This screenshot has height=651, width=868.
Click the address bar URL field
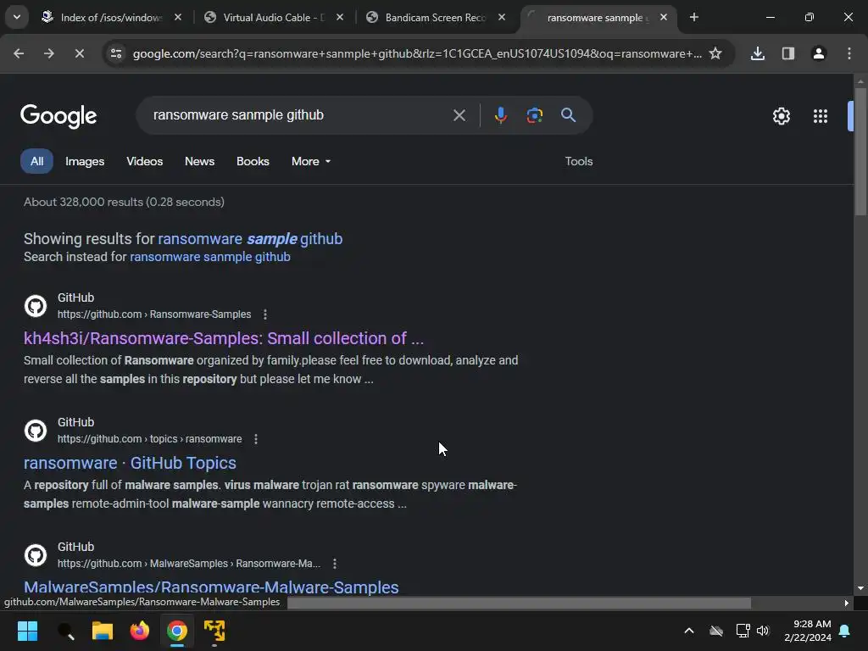tap(417, 53)
